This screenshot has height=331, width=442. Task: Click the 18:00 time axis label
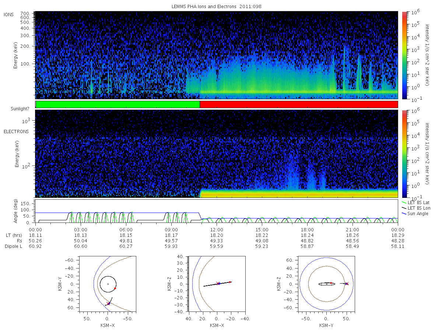tap(307, 229)
